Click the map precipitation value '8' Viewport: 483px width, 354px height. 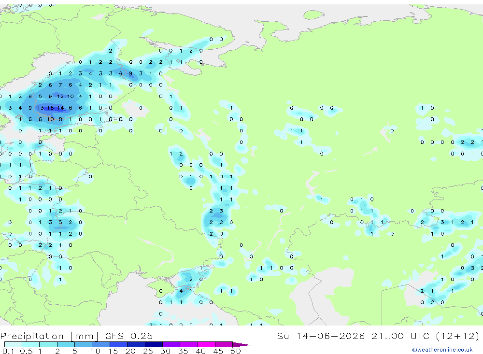60,119
